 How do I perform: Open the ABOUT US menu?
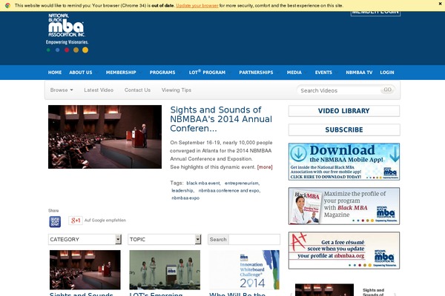[x=81, y=73]
